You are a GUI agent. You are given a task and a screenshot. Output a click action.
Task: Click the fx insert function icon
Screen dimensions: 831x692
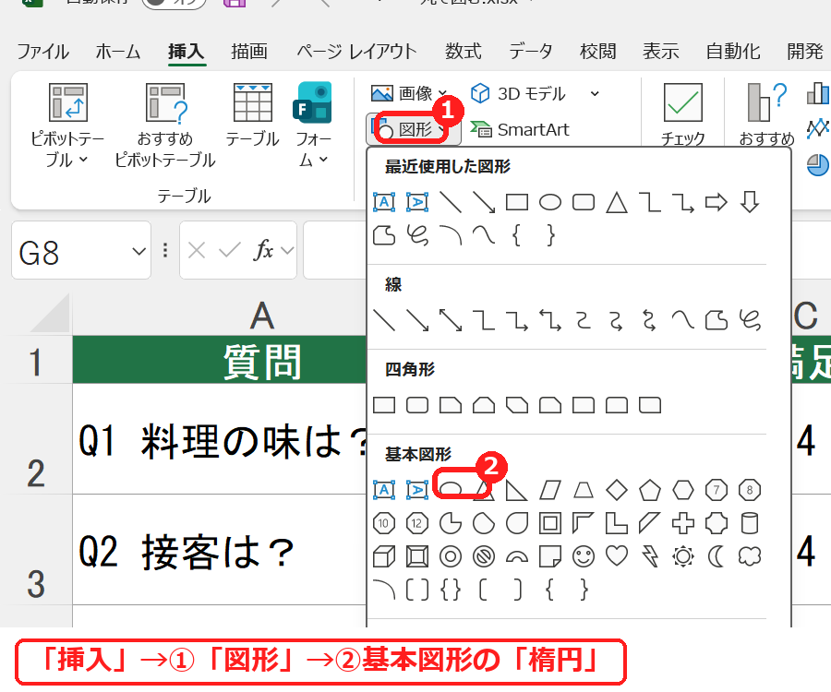coord(263,250)
